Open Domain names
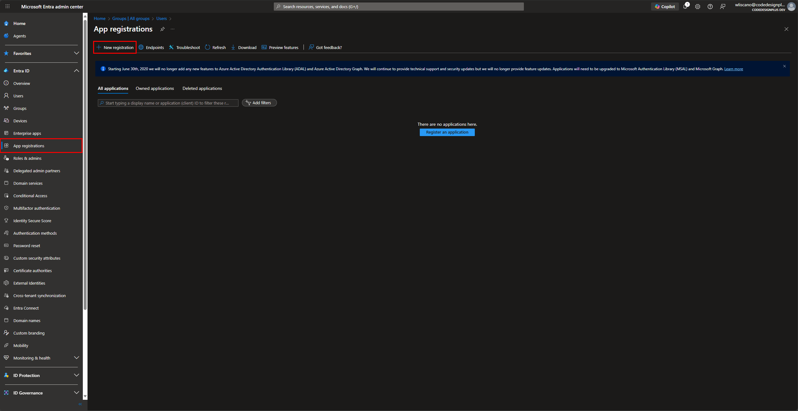This screenshot has width=798, height=411. [41, 320]
